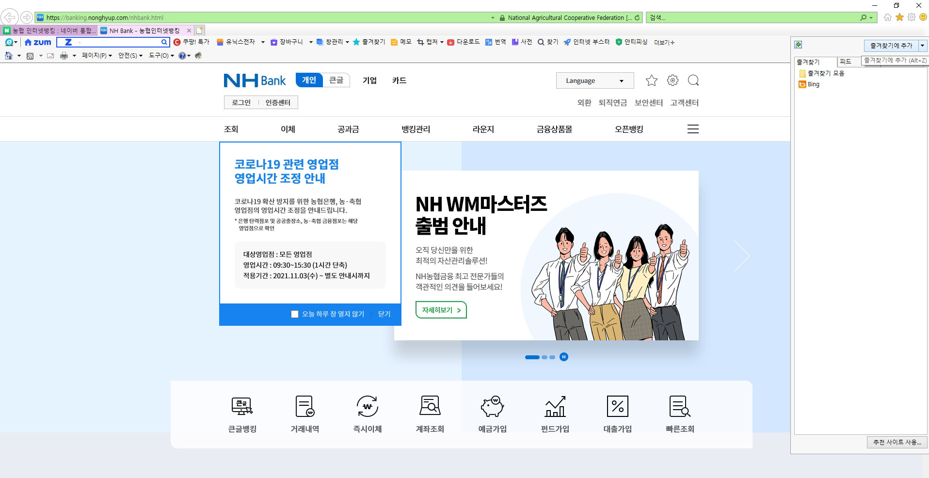Click 예금가입 piggy bank icon

(x=493, y=406)
